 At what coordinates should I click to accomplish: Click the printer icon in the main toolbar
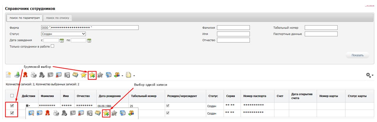pyautogui.click(x=33, y=75)
